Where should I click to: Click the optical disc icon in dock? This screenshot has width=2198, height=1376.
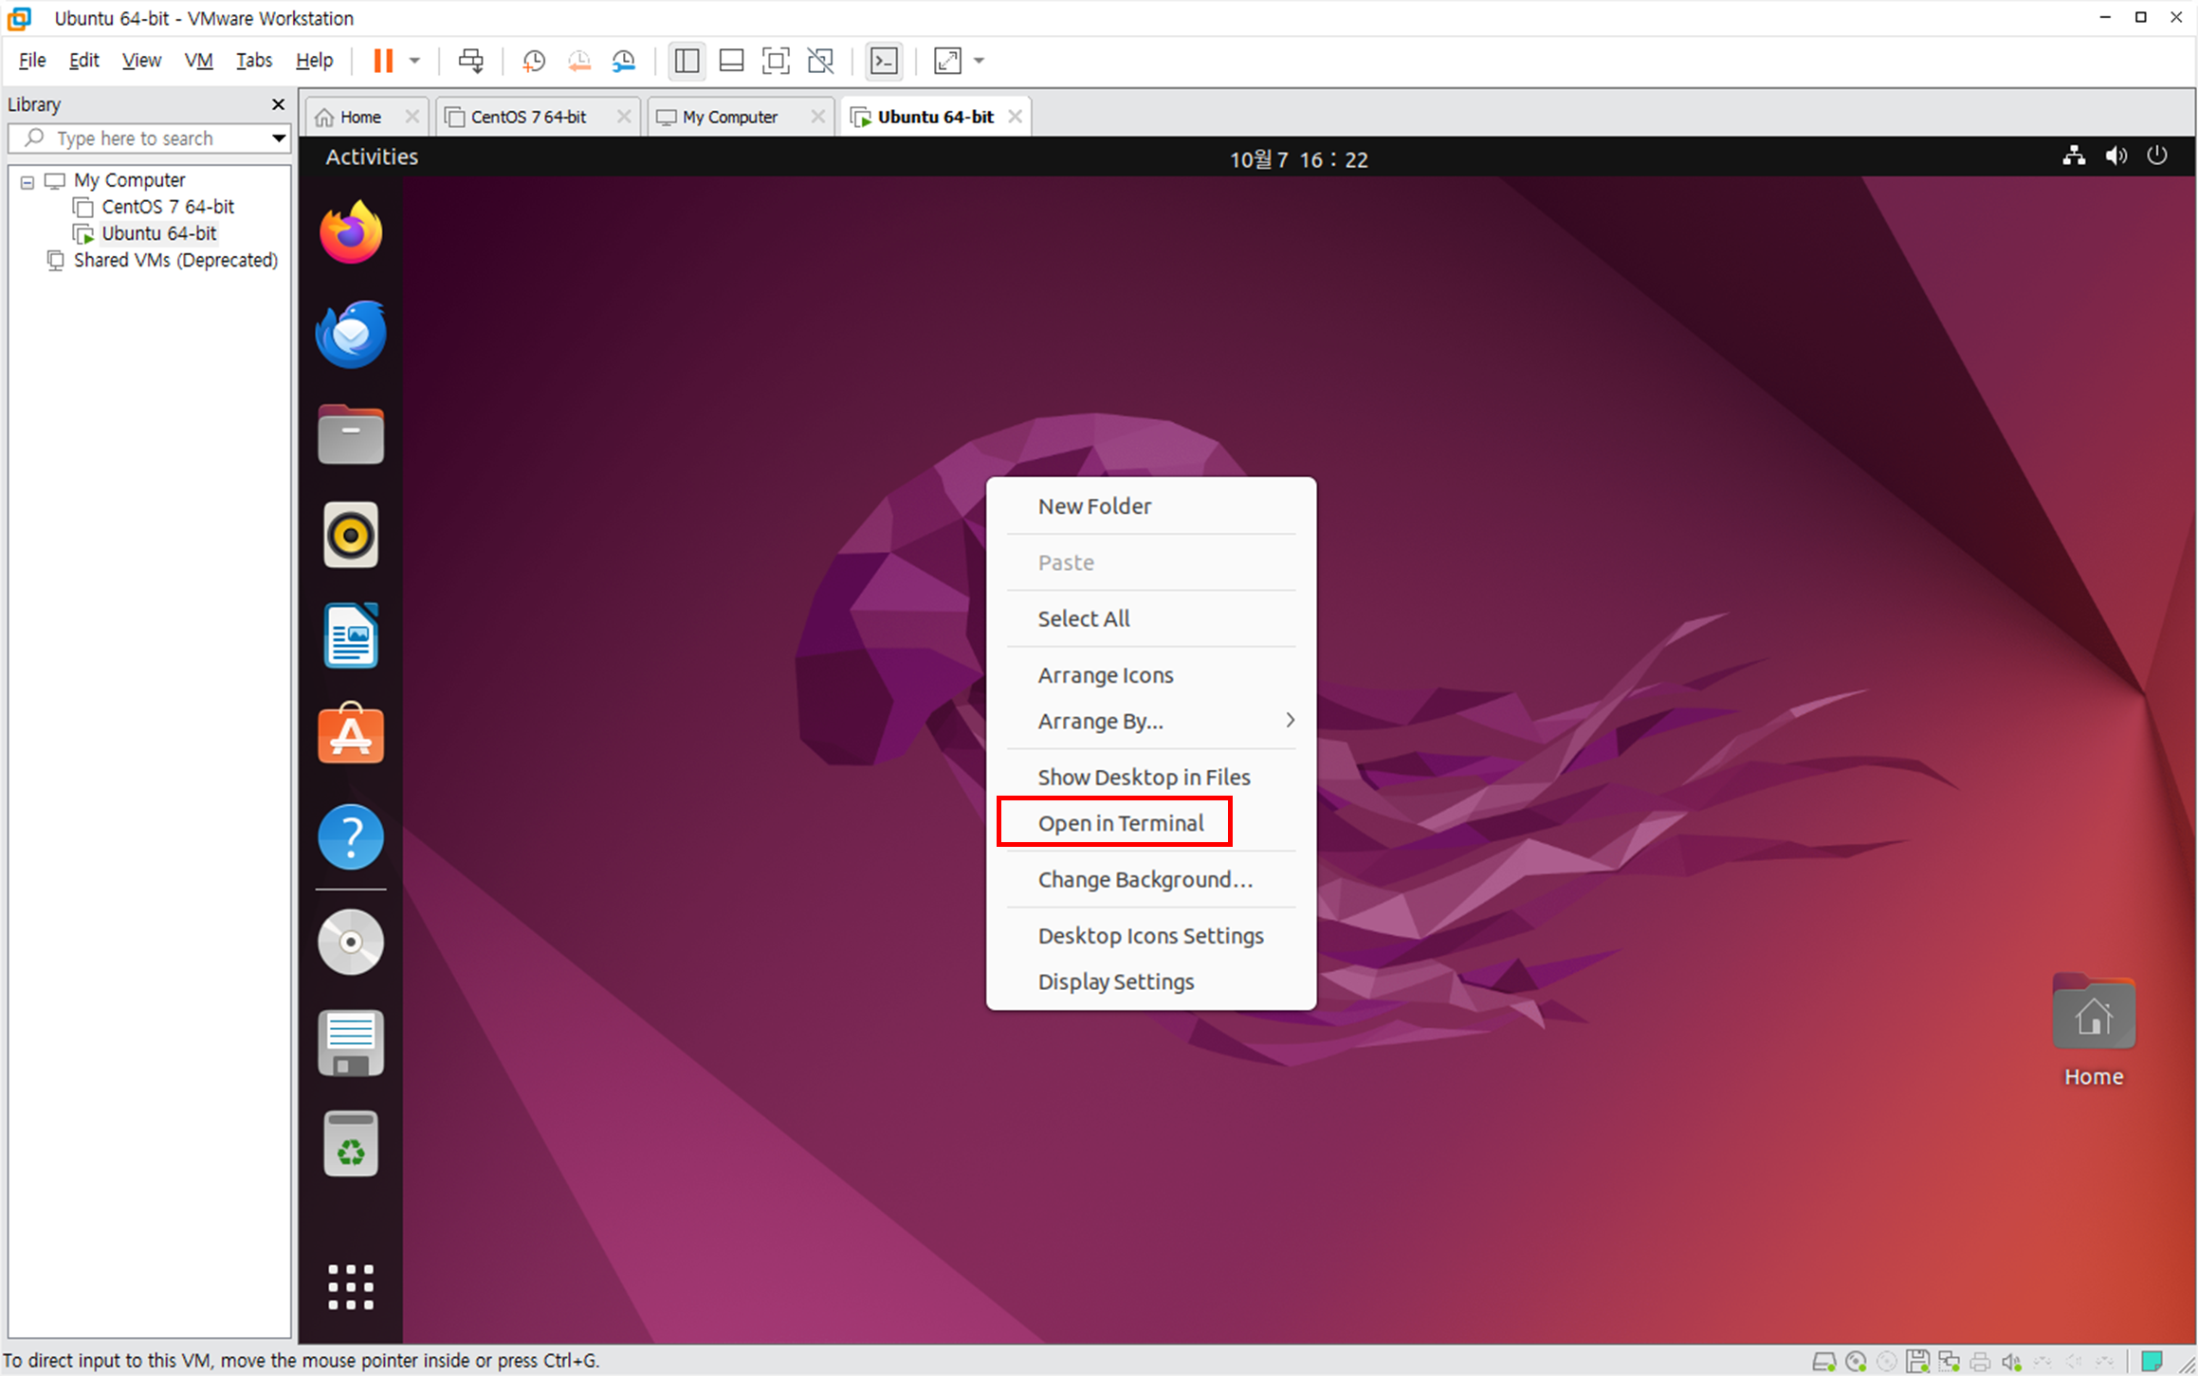point(351,943)
